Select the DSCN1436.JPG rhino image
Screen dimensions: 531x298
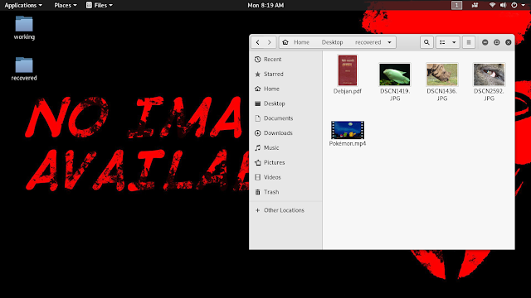coord(442,74)
